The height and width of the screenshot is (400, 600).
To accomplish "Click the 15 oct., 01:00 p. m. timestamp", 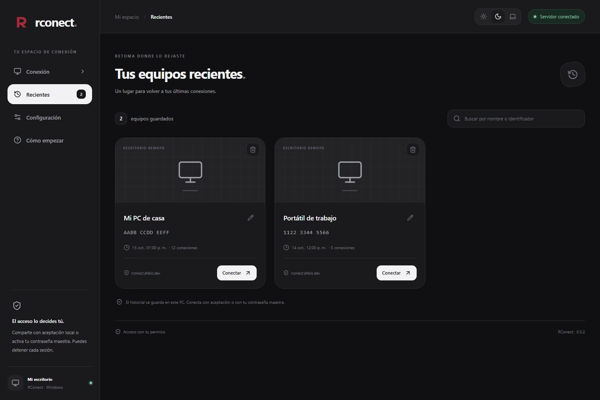I will 149,248.
